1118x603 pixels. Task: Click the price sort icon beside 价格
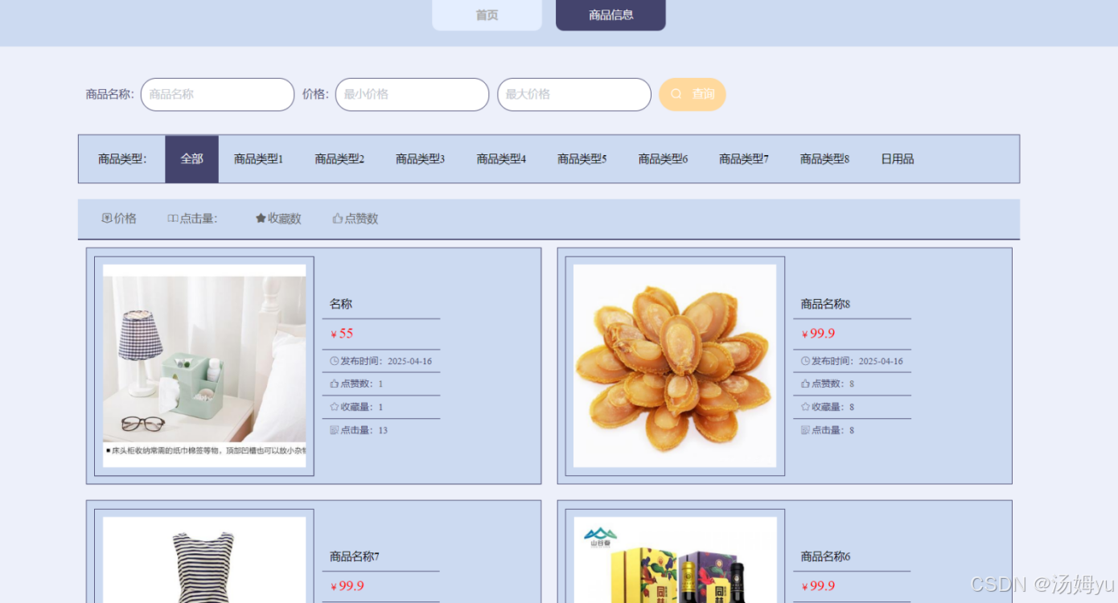(107, 219)
